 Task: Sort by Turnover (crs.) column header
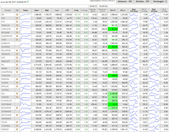pos(102,10)
